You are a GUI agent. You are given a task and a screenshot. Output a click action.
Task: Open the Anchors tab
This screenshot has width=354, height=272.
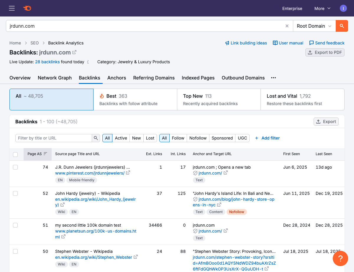point(117,78)
